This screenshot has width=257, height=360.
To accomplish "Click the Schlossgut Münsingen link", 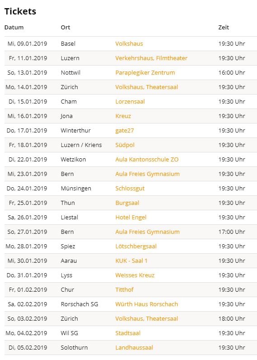I will (x=130, y=189).
